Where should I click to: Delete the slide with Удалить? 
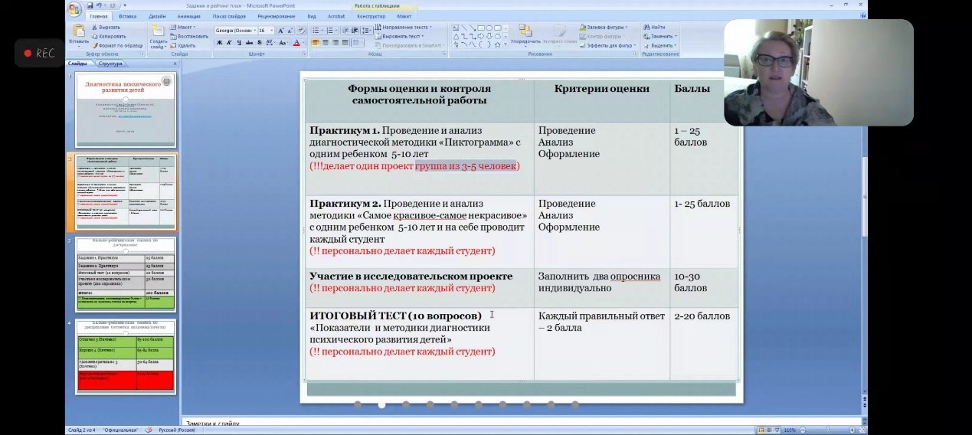(182, 45)
